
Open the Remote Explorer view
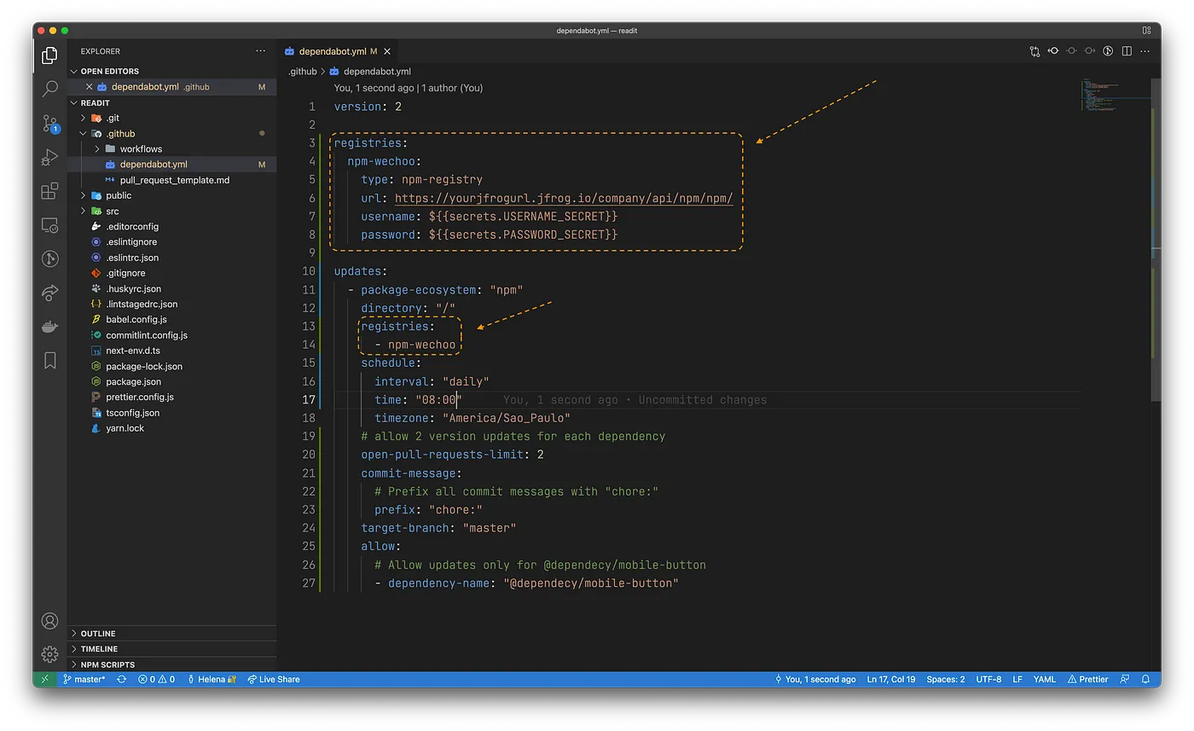pyautogui.click(x=49, y=225)
